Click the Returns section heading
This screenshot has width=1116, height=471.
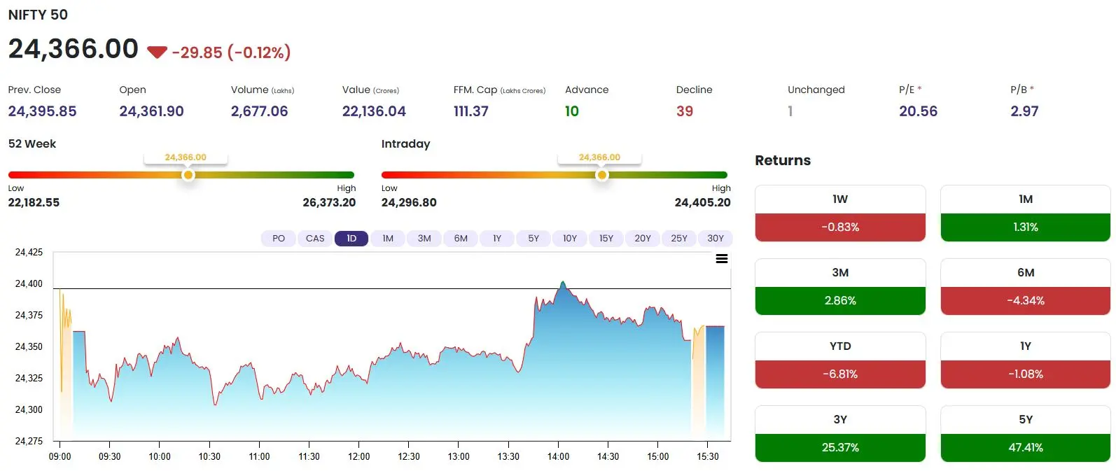(x=783, y=160)
